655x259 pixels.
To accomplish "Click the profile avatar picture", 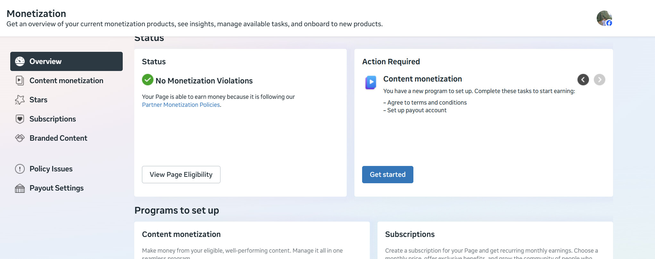I will (x=604, y=18).
